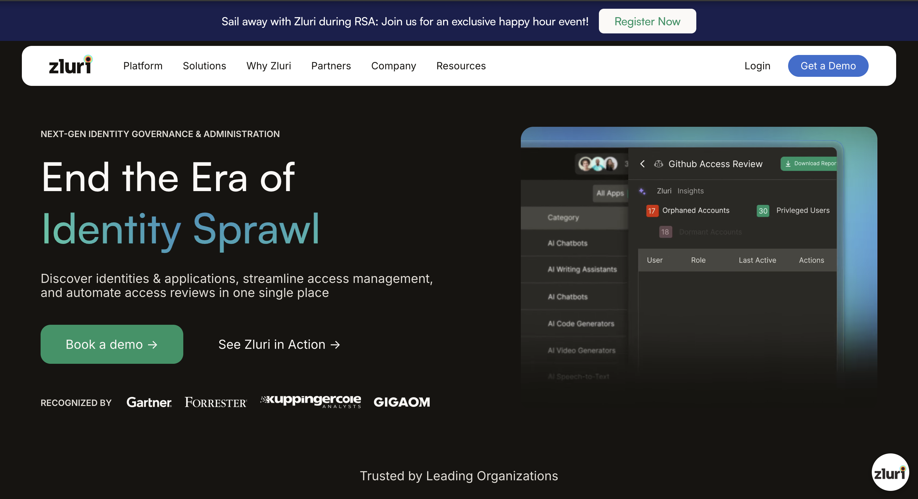
Task: Select the AI Chatbots category
Action: (567, 243)
